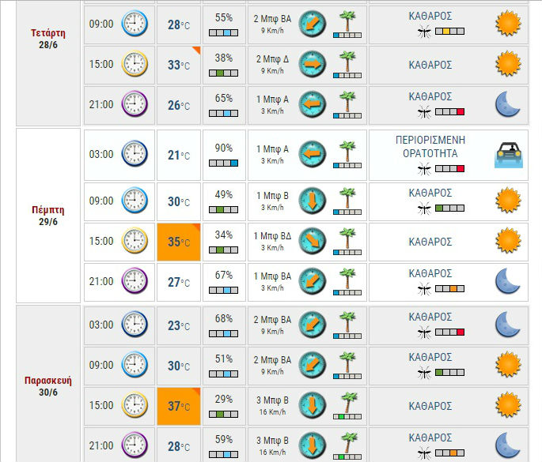Select the orange 35°C temperature cell
This screenshot has height=462, width=542.
(x=179, y=242)
